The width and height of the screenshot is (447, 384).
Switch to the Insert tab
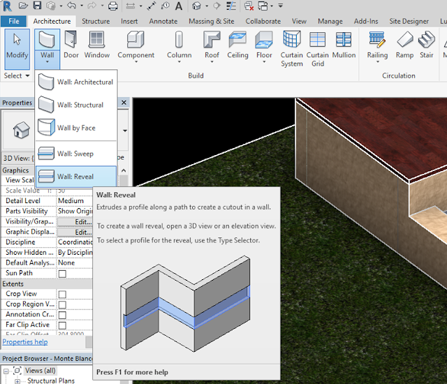pyautogui.click(x=129, y=22)
